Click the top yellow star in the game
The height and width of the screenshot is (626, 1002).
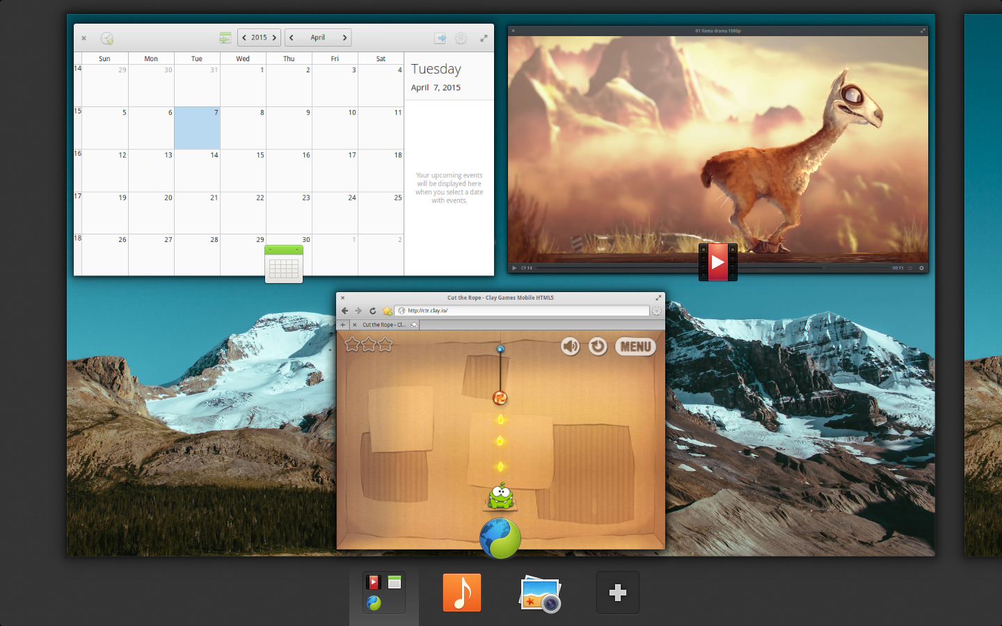500,419
